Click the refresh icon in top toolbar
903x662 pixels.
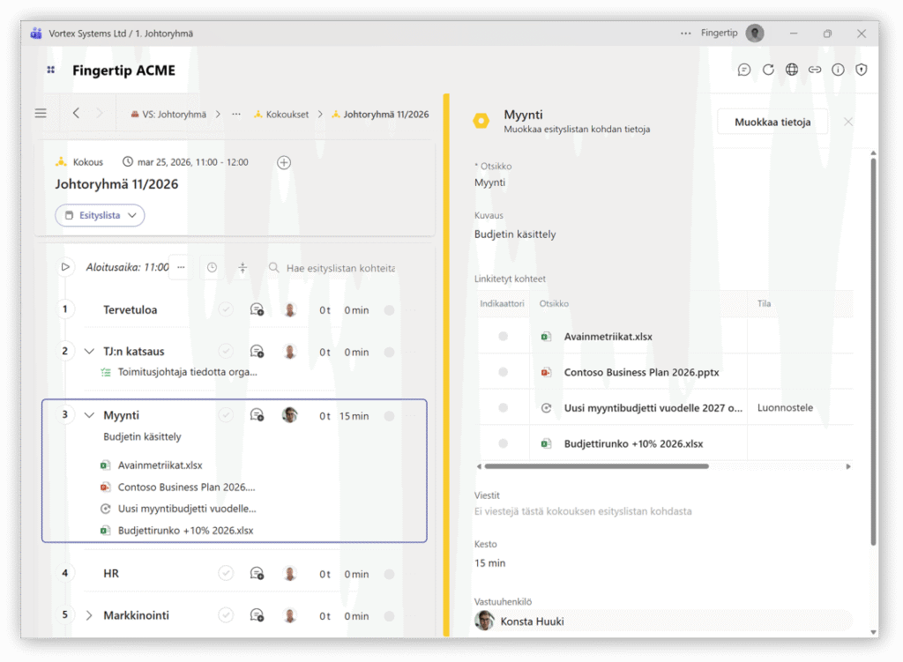[768, 70]
